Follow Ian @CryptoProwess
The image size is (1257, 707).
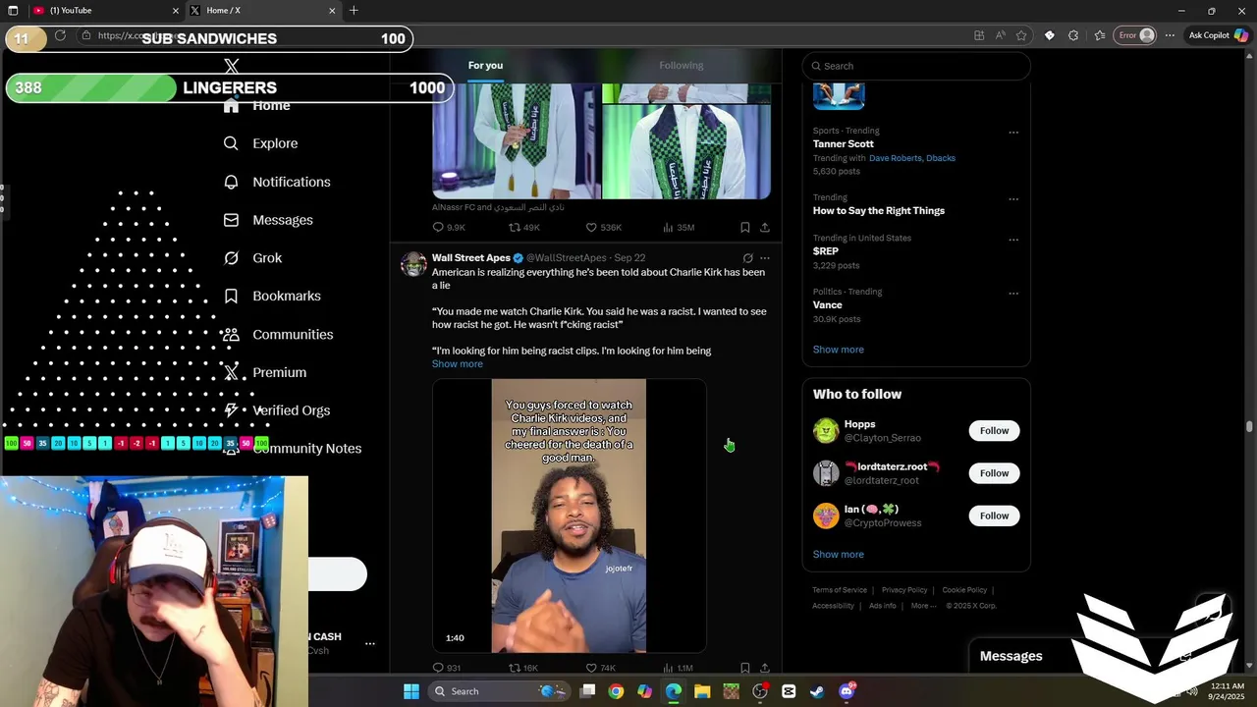click(x=994, y=516)
